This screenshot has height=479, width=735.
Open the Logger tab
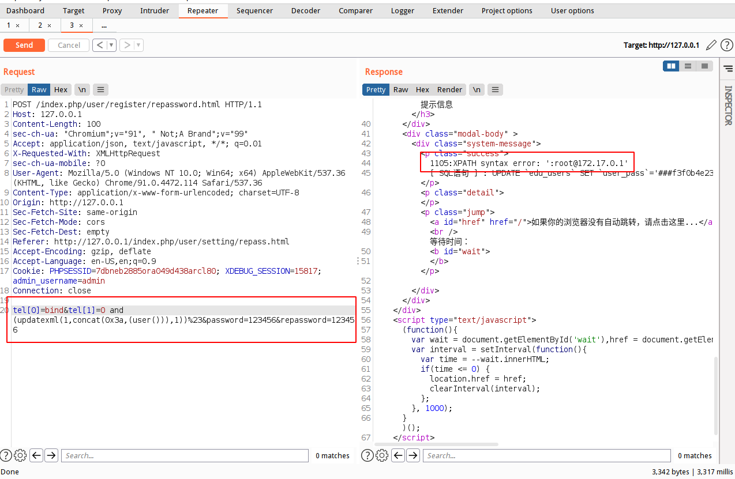pyautogui.click(x=402, y=10)
